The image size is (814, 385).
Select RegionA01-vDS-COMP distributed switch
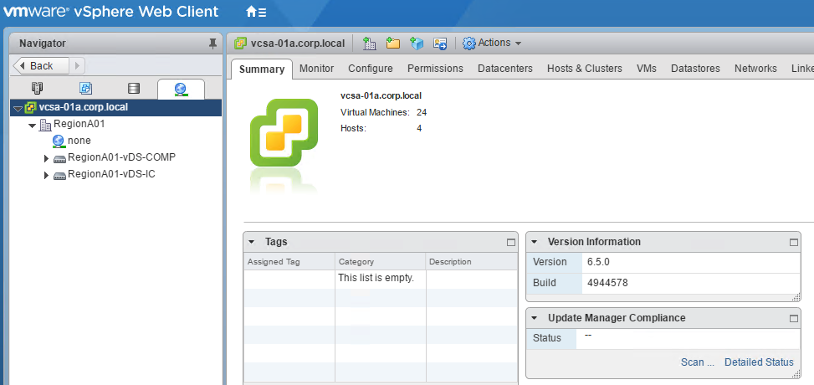121,157
